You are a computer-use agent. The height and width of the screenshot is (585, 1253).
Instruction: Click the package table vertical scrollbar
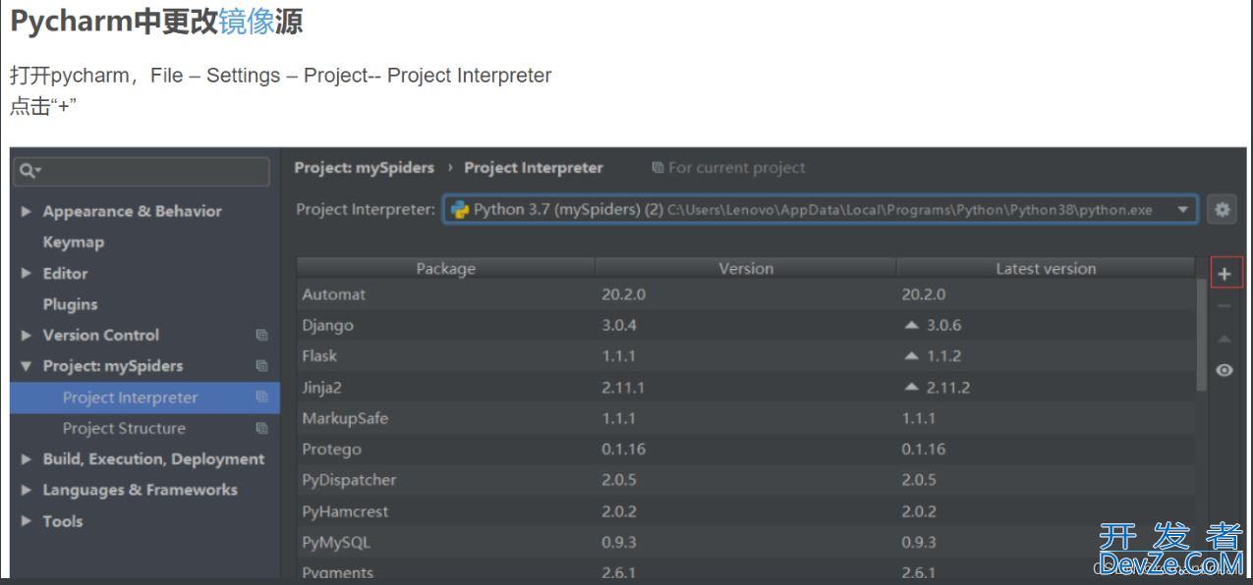pyautogui.click(x=1202, y=334)
